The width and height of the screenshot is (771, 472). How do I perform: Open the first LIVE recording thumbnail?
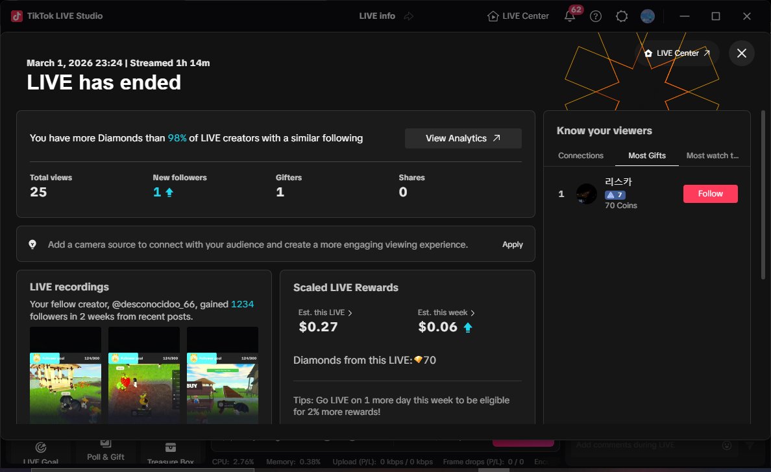[66, 375]
